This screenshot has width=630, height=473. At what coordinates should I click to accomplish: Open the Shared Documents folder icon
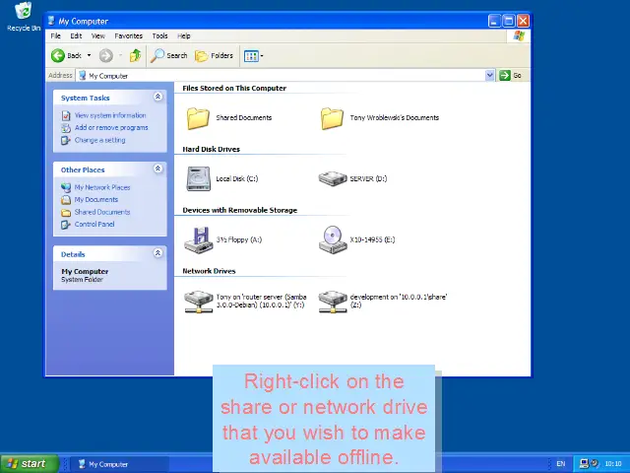[x=199, y=118]
